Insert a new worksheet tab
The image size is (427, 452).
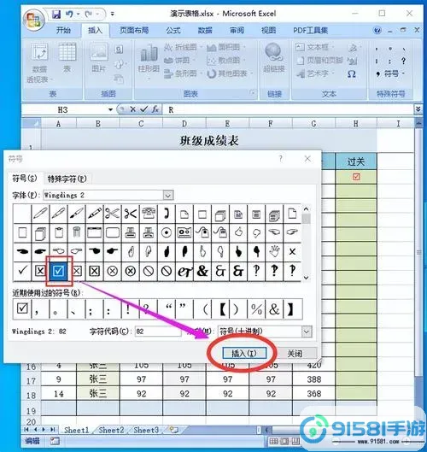point(173,430)
